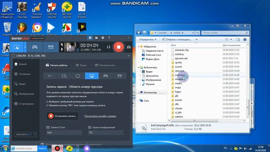The height and width of the screenshot is (152, 270).
Task: Open the О программе section
Action: pyautogui.click(x=24, y=104)
